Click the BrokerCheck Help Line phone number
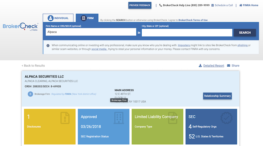 coord(200,5)
